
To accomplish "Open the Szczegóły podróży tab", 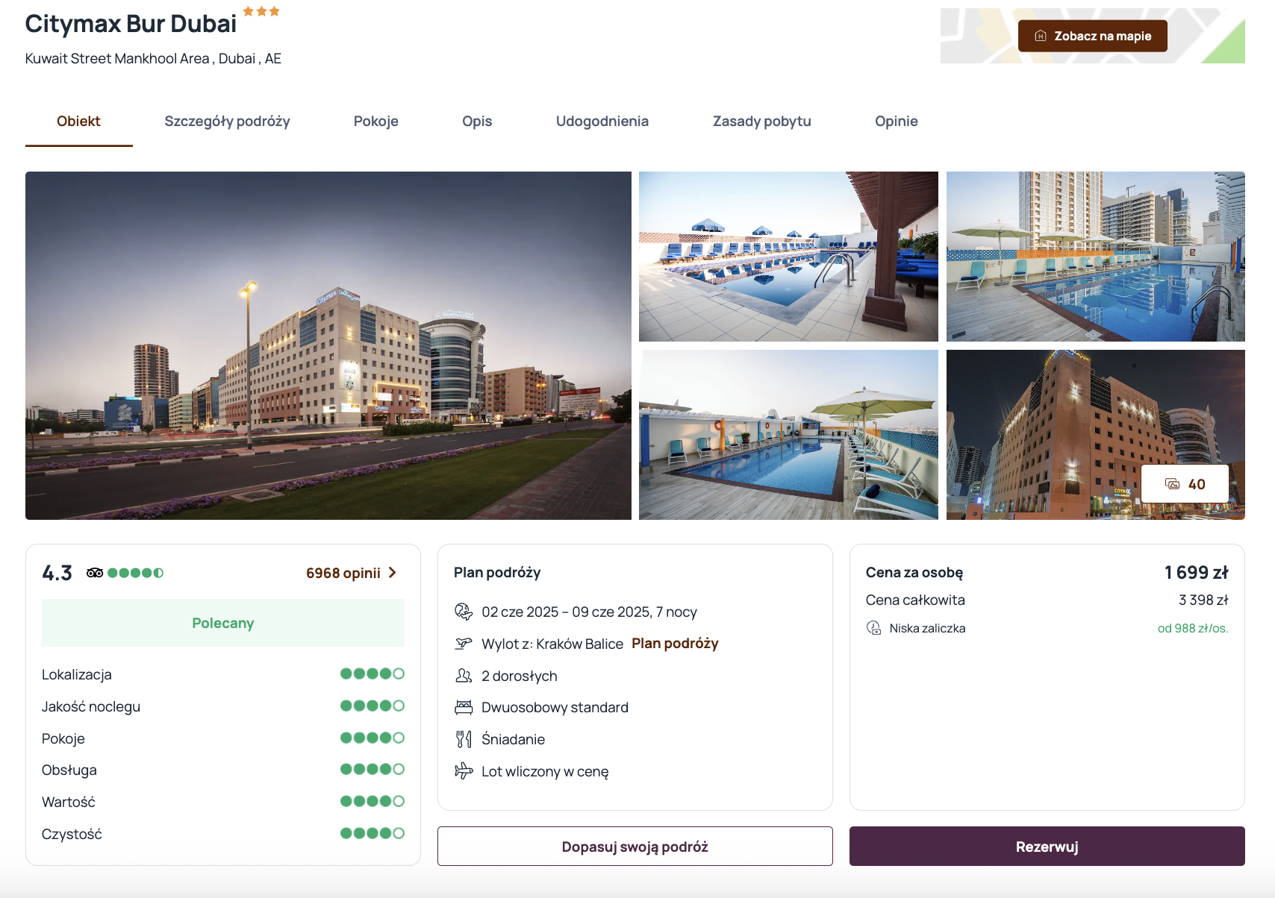I will click(x=227, y=122).
